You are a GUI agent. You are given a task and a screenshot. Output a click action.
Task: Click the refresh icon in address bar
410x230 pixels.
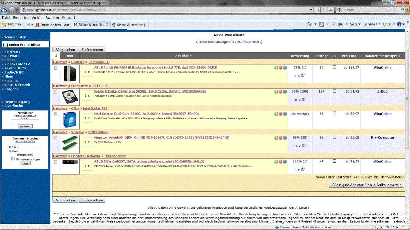point(324,10)
